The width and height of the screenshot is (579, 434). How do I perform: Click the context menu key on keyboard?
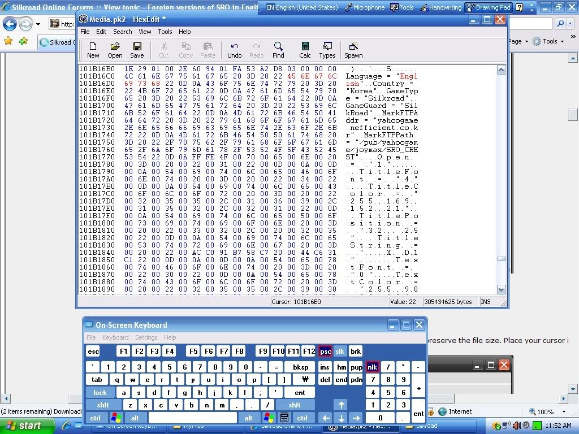[x=284, y=418]
